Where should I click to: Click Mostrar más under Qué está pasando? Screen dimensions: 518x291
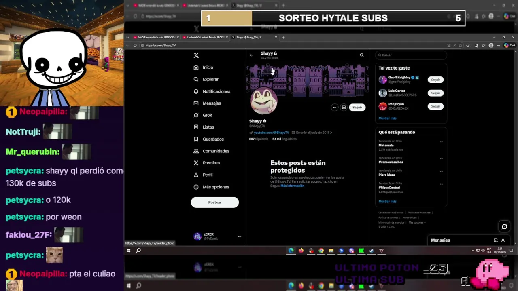387,201
